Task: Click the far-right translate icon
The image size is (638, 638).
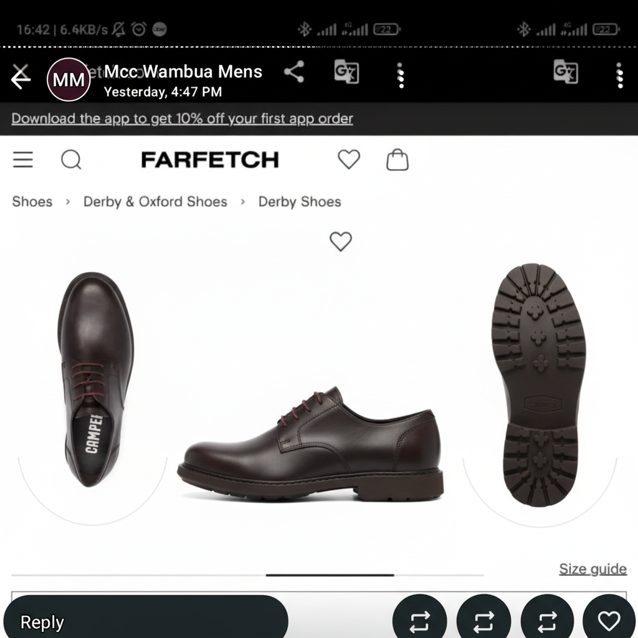Action: click(x=566, y=72)
